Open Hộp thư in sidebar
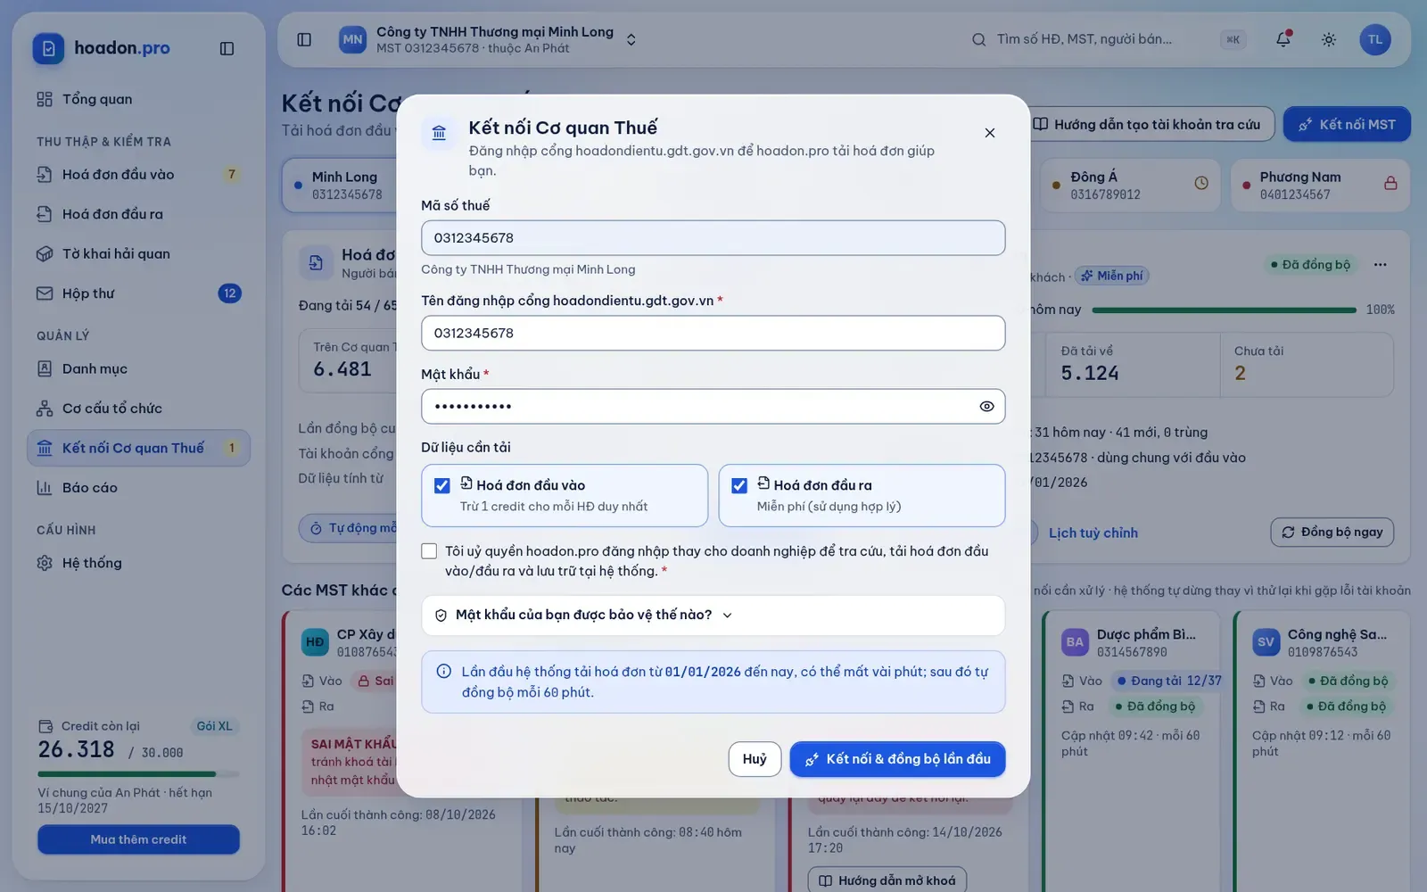The image size is (1427, 892). tap(138, 293)
